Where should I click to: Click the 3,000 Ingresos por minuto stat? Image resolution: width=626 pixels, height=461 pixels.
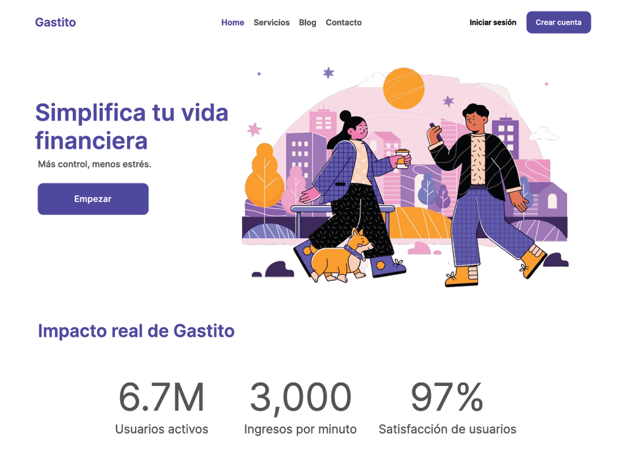[x=300, y=407]
